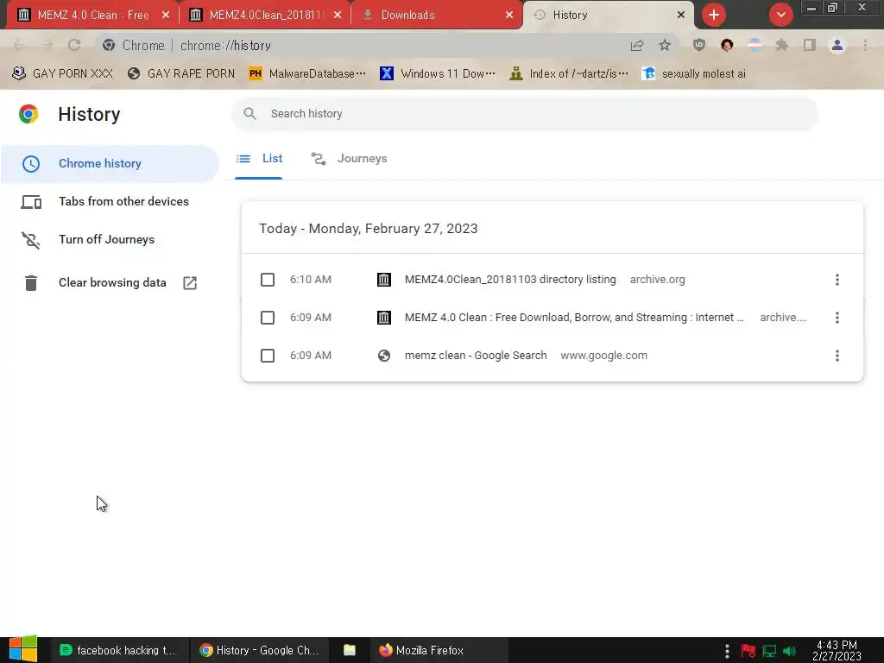Check the 6:09 AM MEMZ 4.0 Clean entry
The height and width of the screenshot is (663, 884).
[268, 318]
